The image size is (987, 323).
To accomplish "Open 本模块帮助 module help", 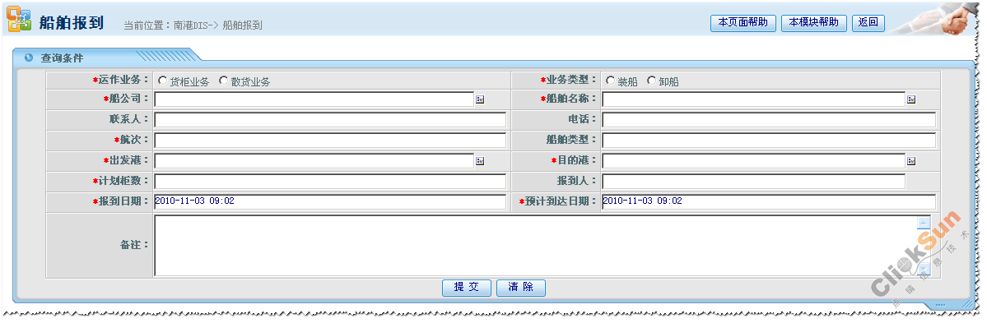I will pos(814,23).
